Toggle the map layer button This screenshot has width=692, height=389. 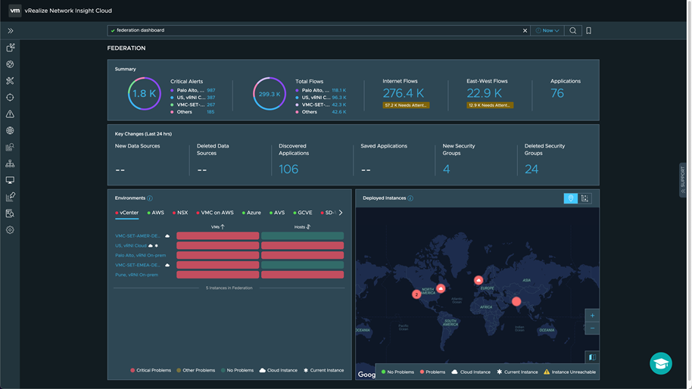592,357
